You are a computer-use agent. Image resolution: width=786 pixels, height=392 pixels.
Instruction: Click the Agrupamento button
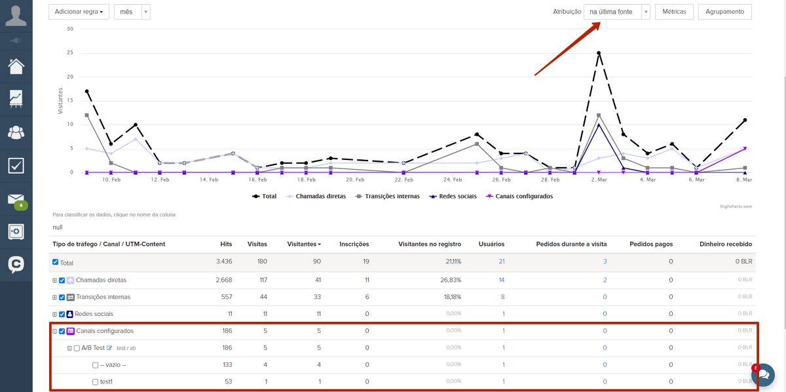(724, 12)
